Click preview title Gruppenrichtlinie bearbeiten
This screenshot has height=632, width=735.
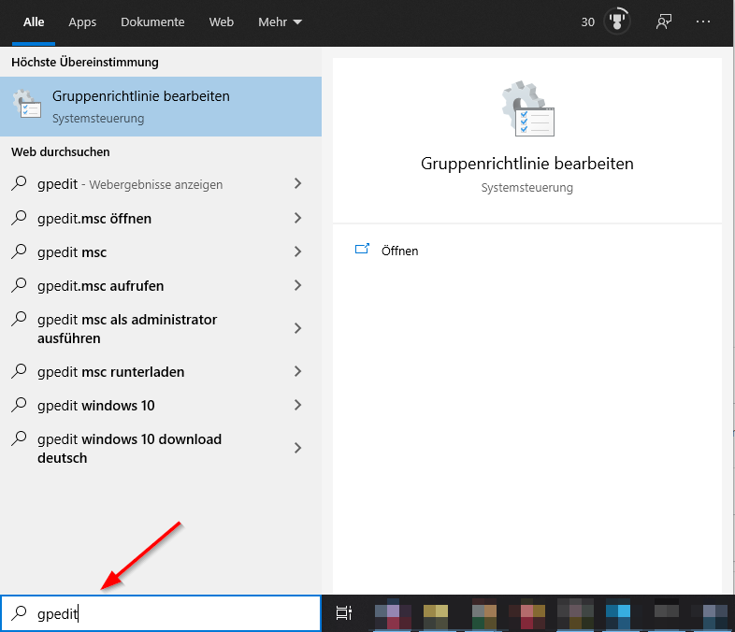pyautogui.click(x=526, y=164)
